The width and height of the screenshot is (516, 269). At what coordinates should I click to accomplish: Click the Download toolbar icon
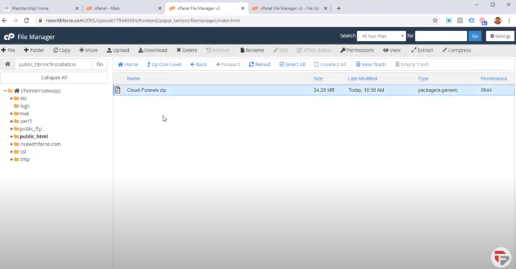point(140,50)
